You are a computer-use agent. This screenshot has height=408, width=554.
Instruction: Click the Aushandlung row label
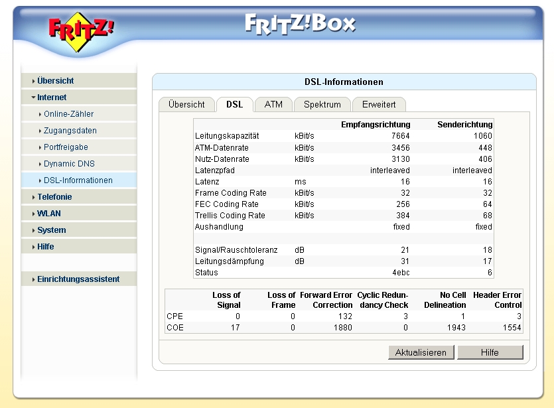pos(219,227)
